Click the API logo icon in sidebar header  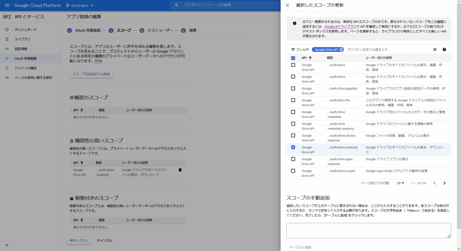7,17
